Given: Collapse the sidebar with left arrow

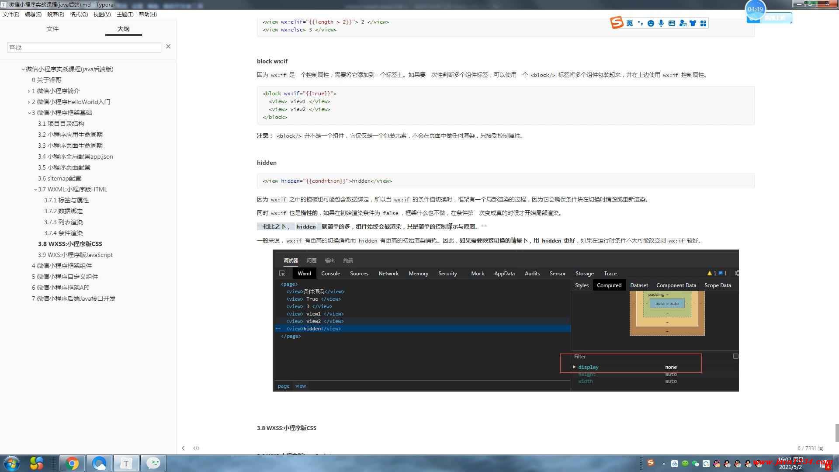Looking at the screenshot, I should [x=183, y=448].
